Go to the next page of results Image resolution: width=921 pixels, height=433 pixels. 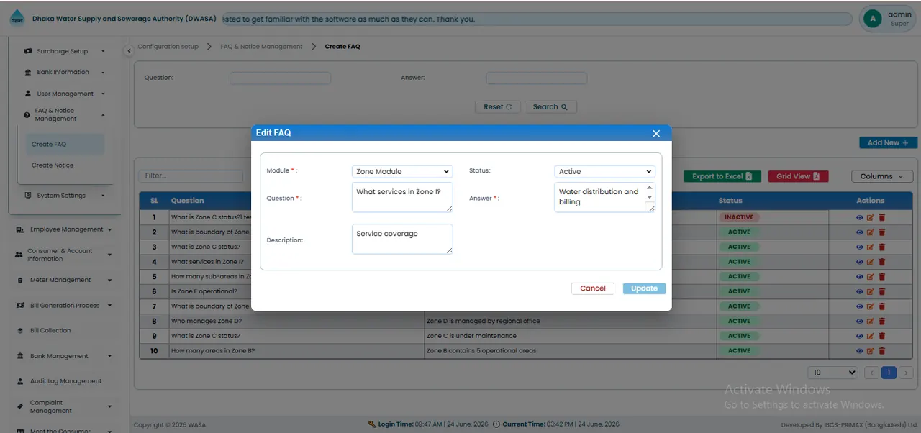(x=906, y=373)
